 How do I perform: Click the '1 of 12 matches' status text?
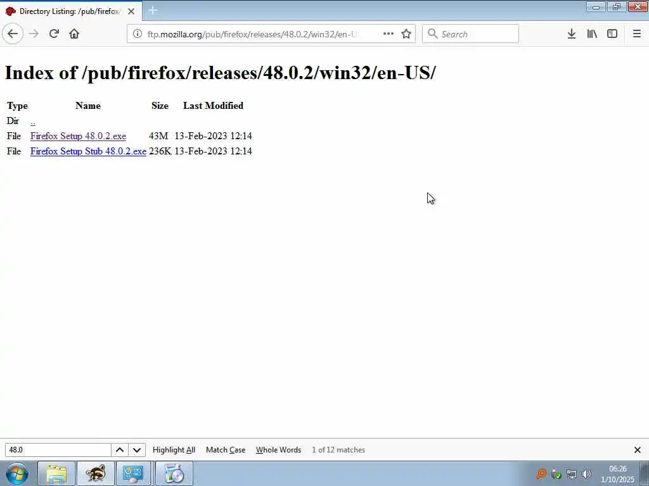(338, 450)
